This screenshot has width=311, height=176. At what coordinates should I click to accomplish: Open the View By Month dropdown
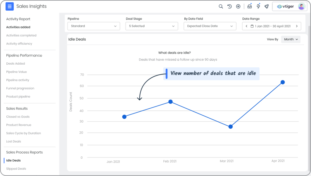pos(291,39)
